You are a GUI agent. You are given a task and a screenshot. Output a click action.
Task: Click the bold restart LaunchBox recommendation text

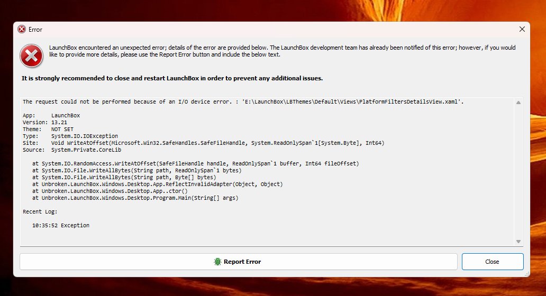(172, 78)
